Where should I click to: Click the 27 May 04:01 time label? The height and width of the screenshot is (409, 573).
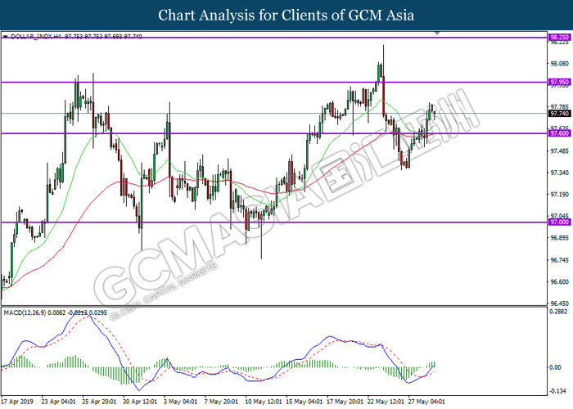(426, 402)
